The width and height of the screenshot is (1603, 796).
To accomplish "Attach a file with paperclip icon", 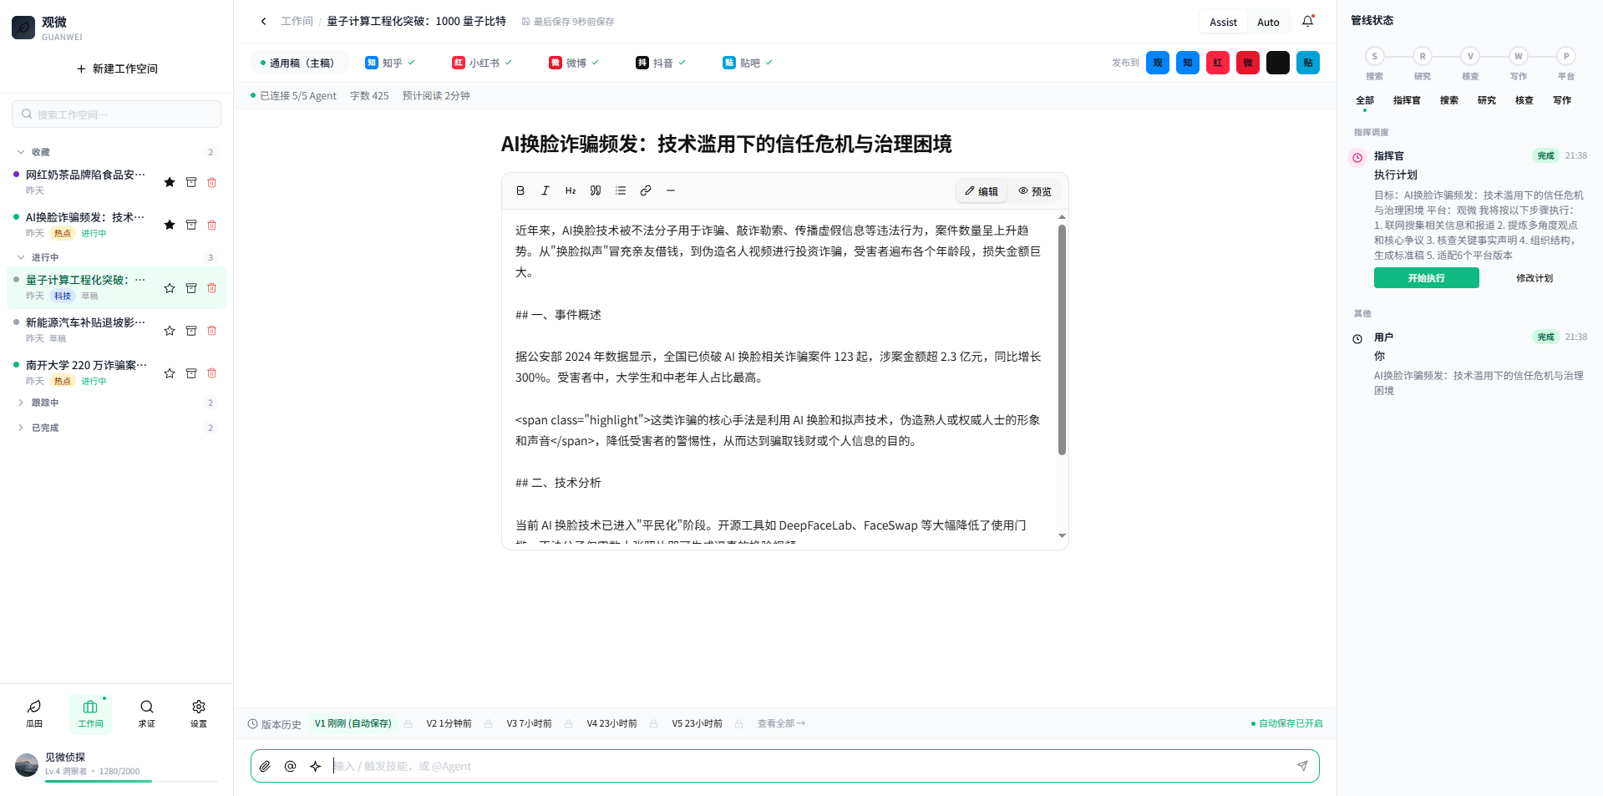I will click(x=265, y=766).
